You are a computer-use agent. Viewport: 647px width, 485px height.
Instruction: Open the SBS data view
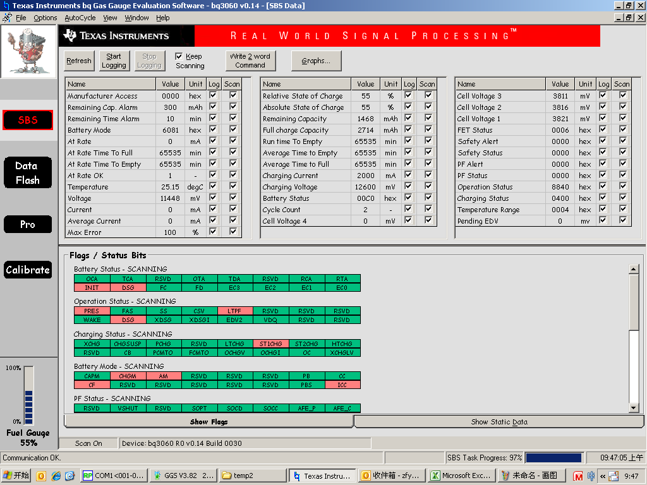point(28,120)
